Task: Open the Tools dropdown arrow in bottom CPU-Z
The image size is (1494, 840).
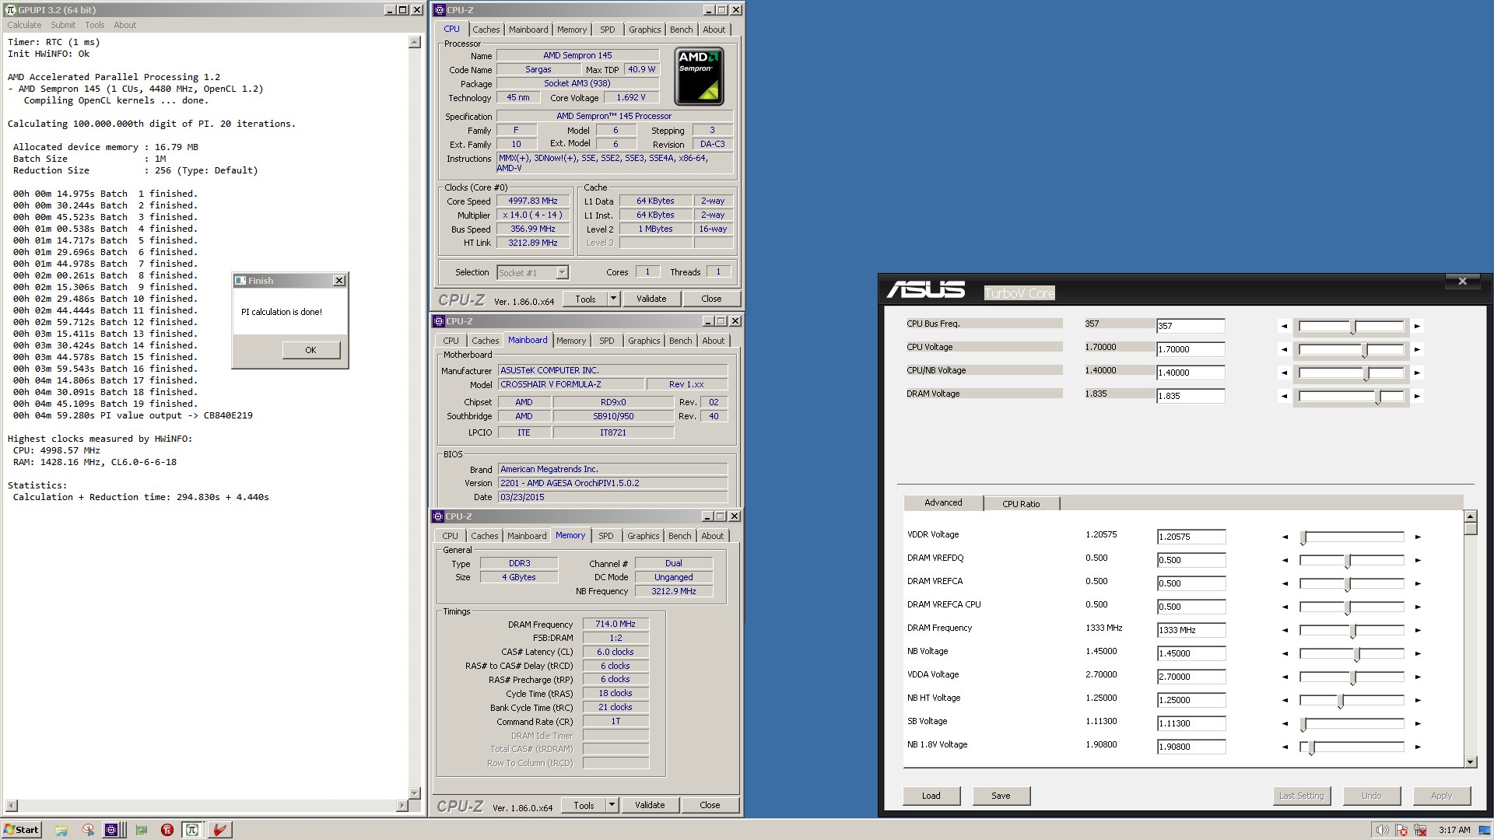Action: click(x=612, y=806)
